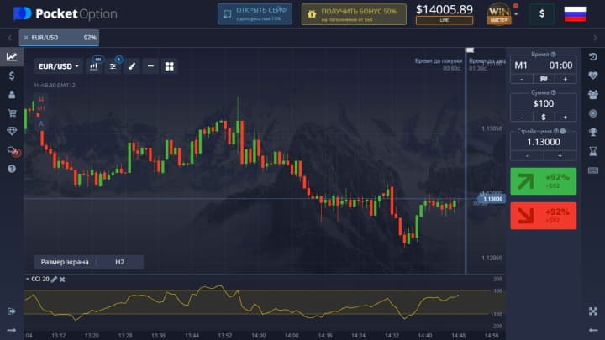
Task: Open the tournaments trophy icon
Action: [593, 133]
